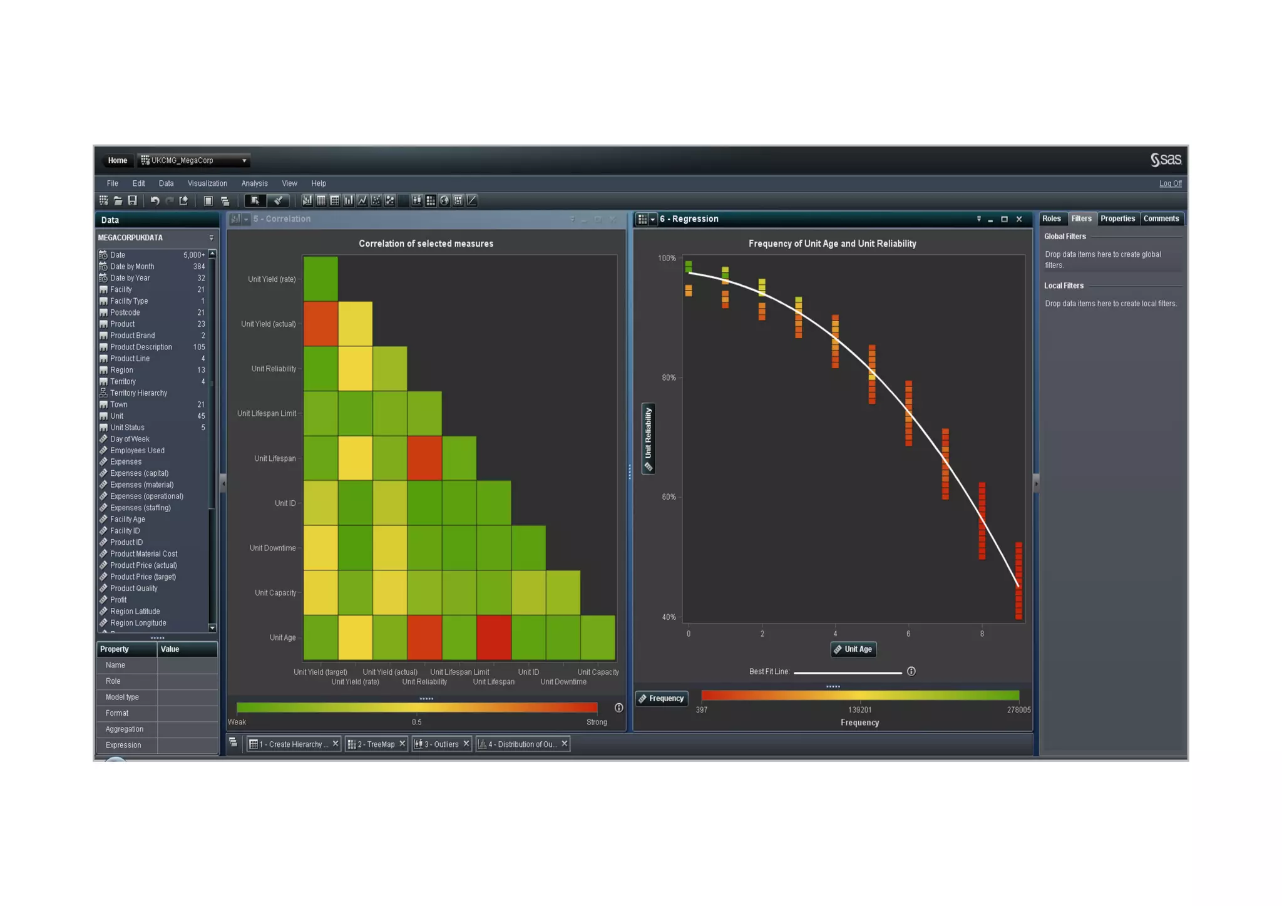Open MEGACORPUKDATA data options dropdown
Viewport: 1282px width, 906px height.
click(211, 238)
